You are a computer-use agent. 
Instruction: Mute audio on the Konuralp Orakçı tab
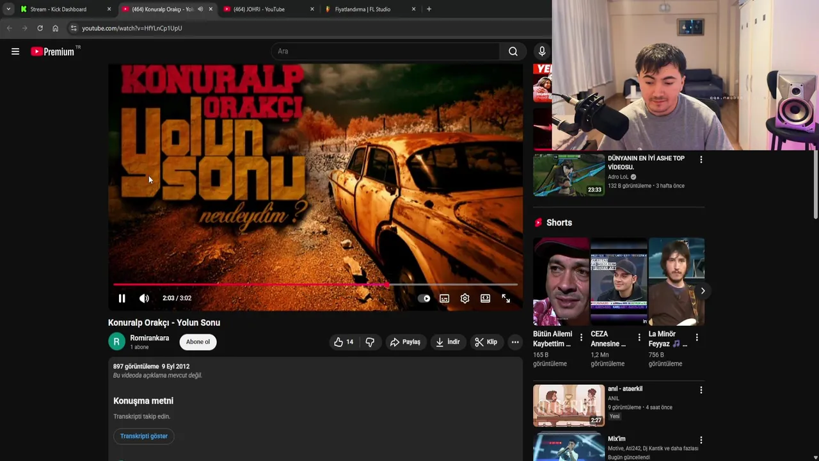(x=200, y=9)
